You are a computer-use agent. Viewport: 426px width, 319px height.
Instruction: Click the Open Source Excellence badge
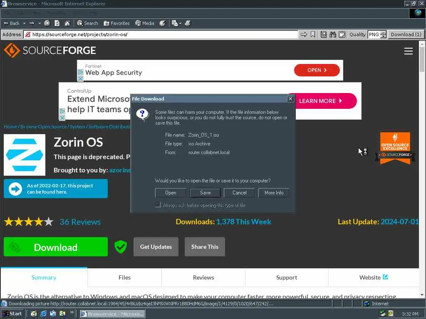395,148
